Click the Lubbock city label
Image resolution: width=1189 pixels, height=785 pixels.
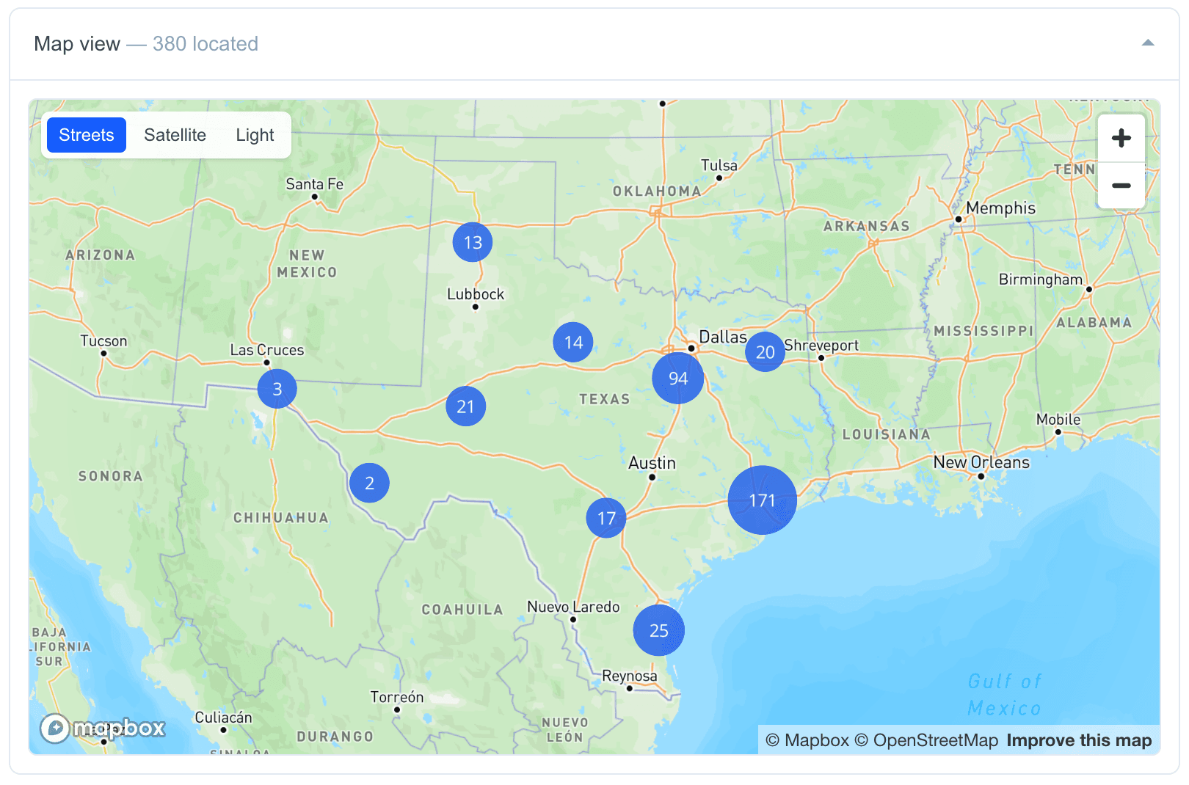pyautogui.click(x=476, y=294)
